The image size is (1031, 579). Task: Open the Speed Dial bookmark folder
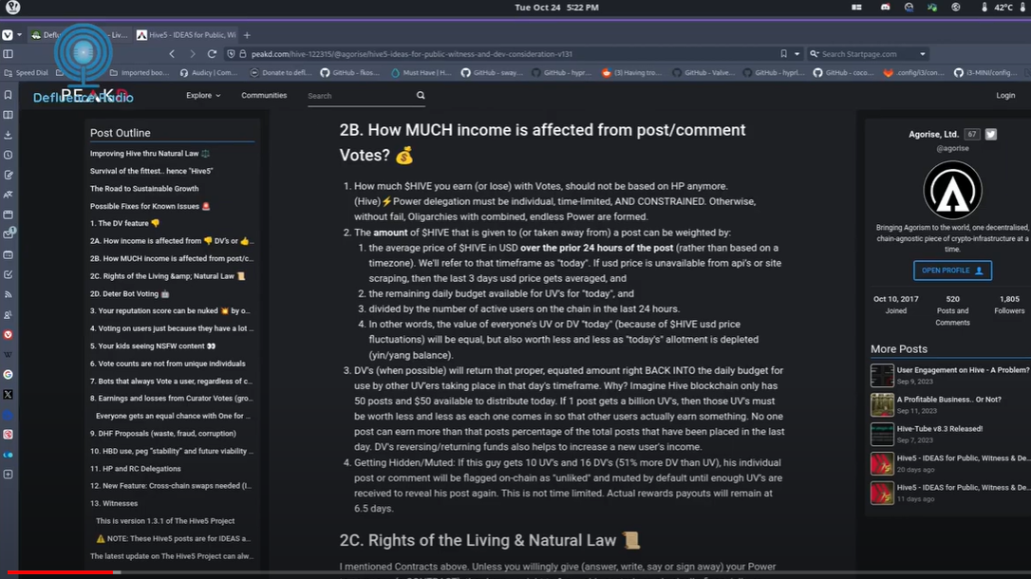coord(27,73)
